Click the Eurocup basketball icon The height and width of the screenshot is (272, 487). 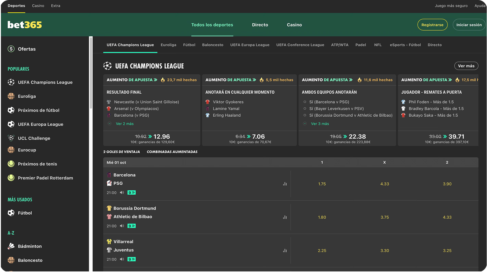(11, 150)
